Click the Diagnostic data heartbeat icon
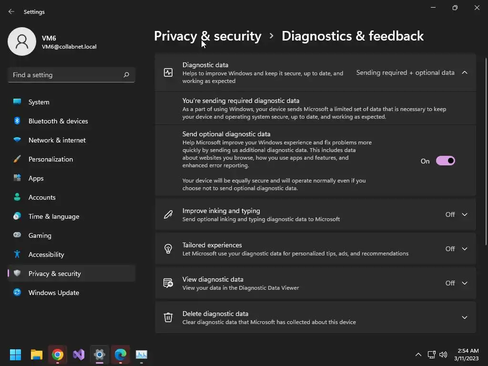The image size is (488, 366). (x=168, y=72)
